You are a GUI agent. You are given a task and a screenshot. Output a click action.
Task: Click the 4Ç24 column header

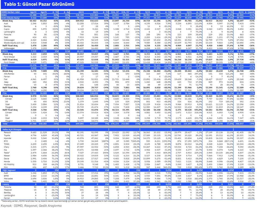240,12
